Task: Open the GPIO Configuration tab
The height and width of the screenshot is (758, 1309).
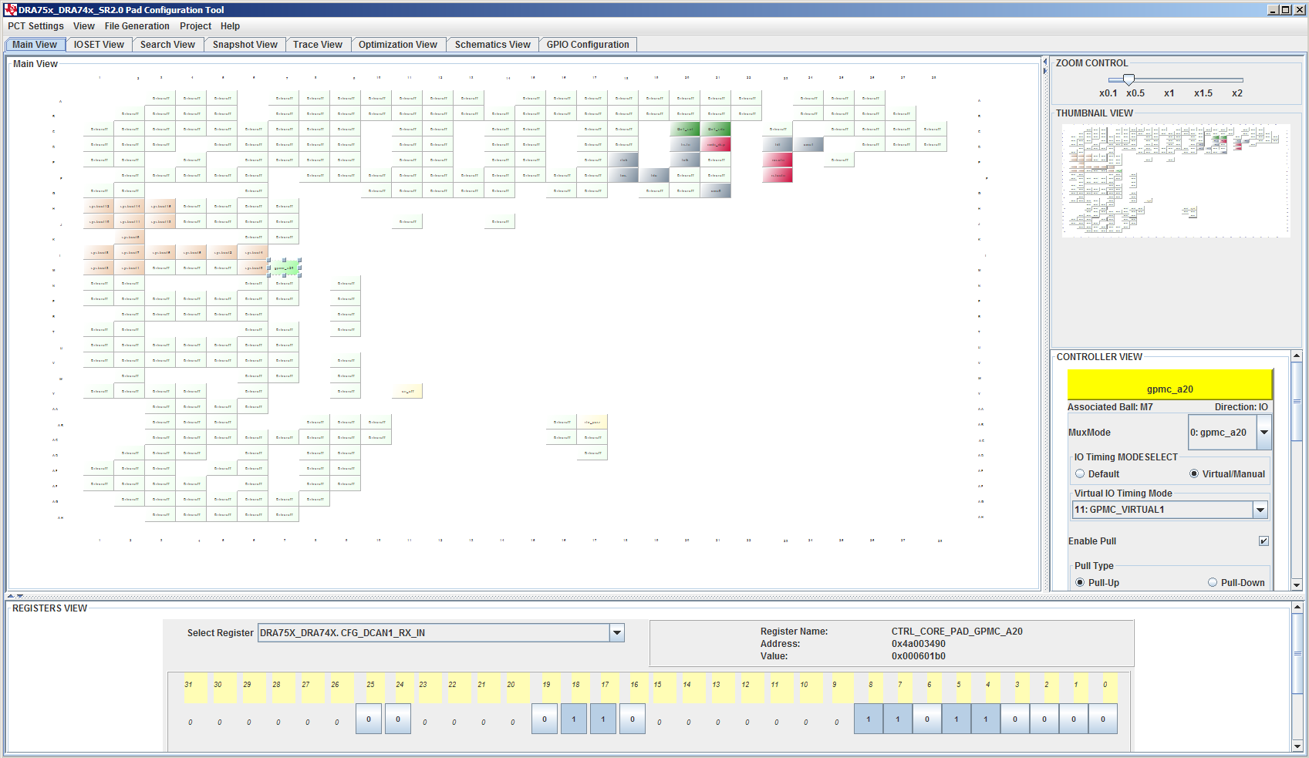Action: pyautogui.click(x=588, y=44)
